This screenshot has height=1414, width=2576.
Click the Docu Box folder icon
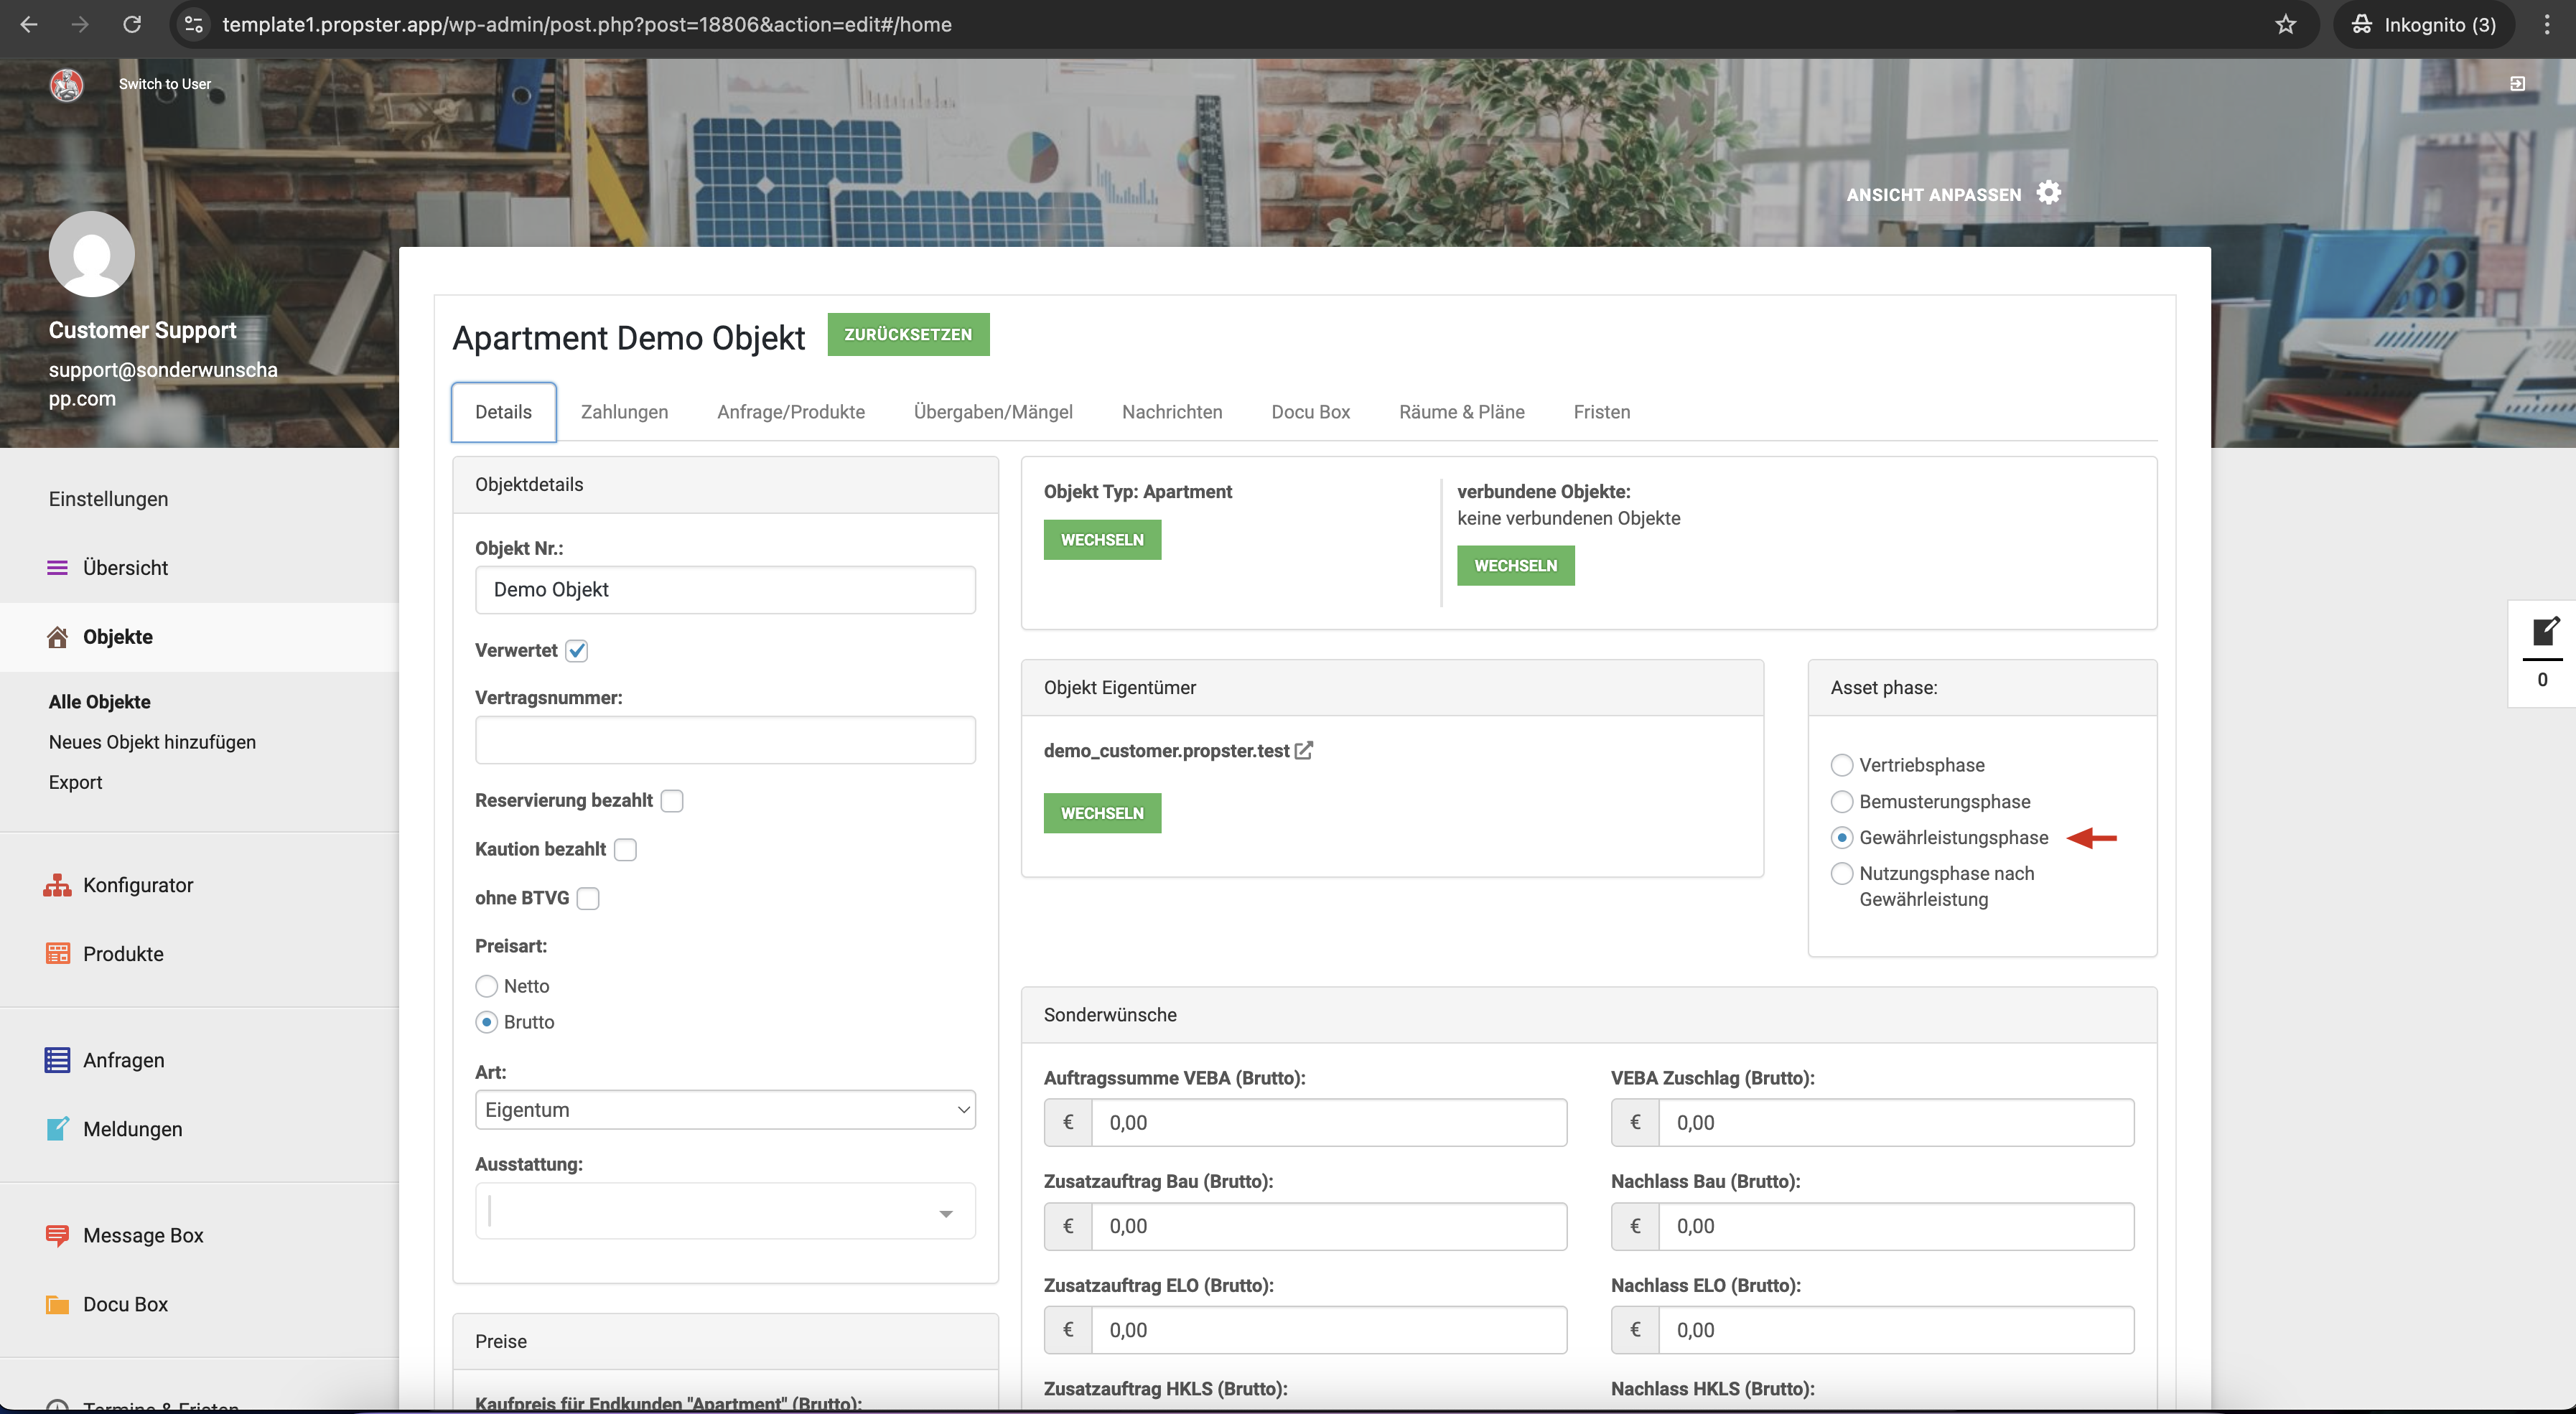[x=57, y=1304]
